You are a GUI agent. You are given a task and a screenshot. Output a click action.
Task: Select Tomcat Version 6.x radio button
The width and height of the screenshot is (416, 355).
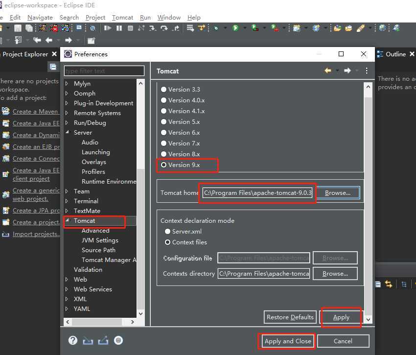tap(163, 133)
